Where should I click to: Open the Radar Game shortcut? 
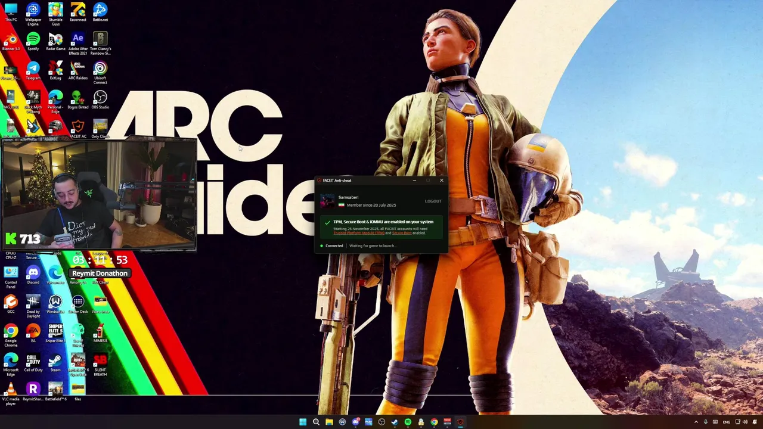[x=55, y=42]
